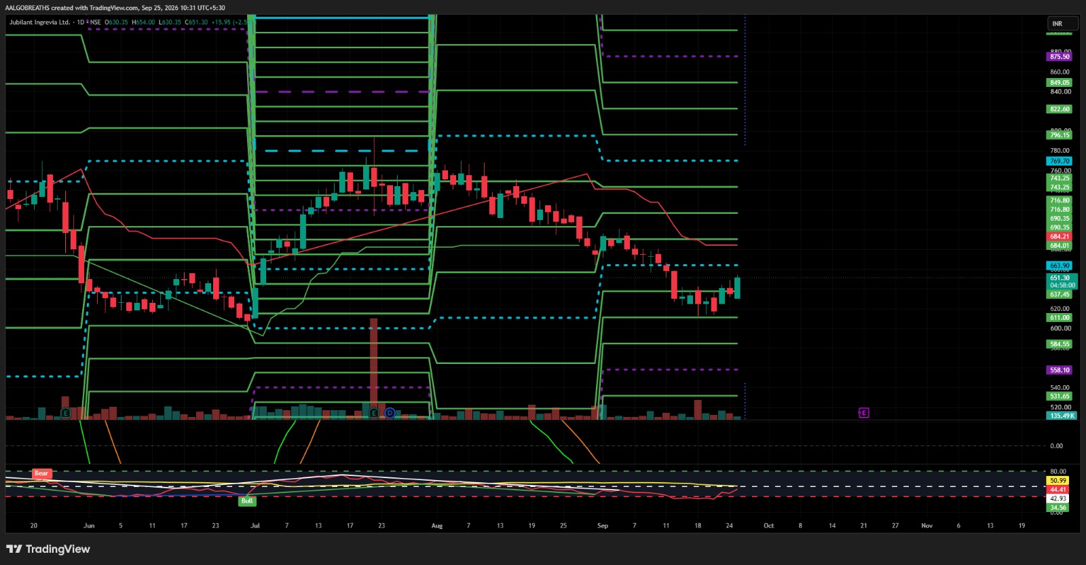Click the red 44.41 indicator value
Screen dimensions: 1086x565
pyautogui.click(x=1057, y=490)
